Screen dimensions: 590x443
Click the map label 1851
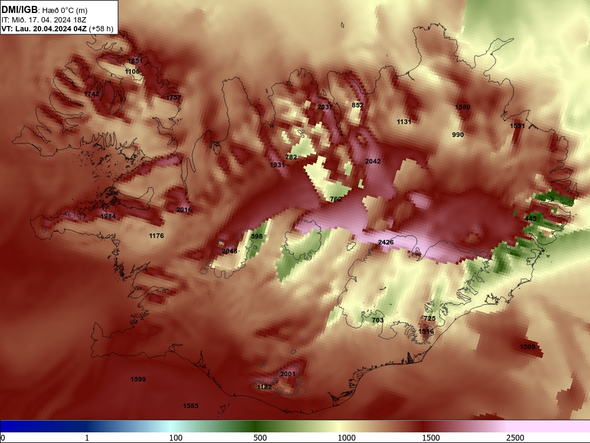click(x=136, y=61)
